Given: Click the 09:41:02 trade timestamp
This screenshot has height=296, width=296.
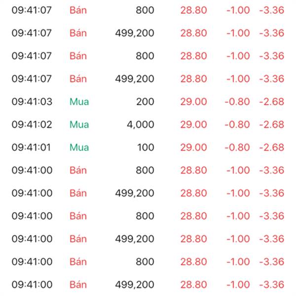Looking at the screenshot, I should [32, 124].
